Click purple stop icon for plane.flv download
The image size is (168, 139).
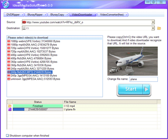click(x=10, y=109)
